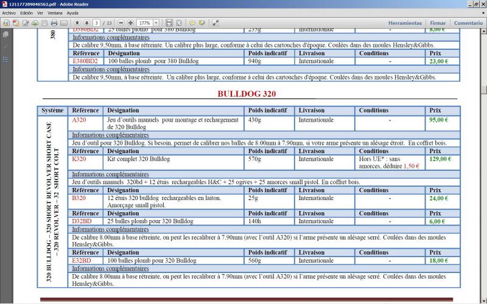Open the Comentario pane
The image size is (487, 304).
468,23
